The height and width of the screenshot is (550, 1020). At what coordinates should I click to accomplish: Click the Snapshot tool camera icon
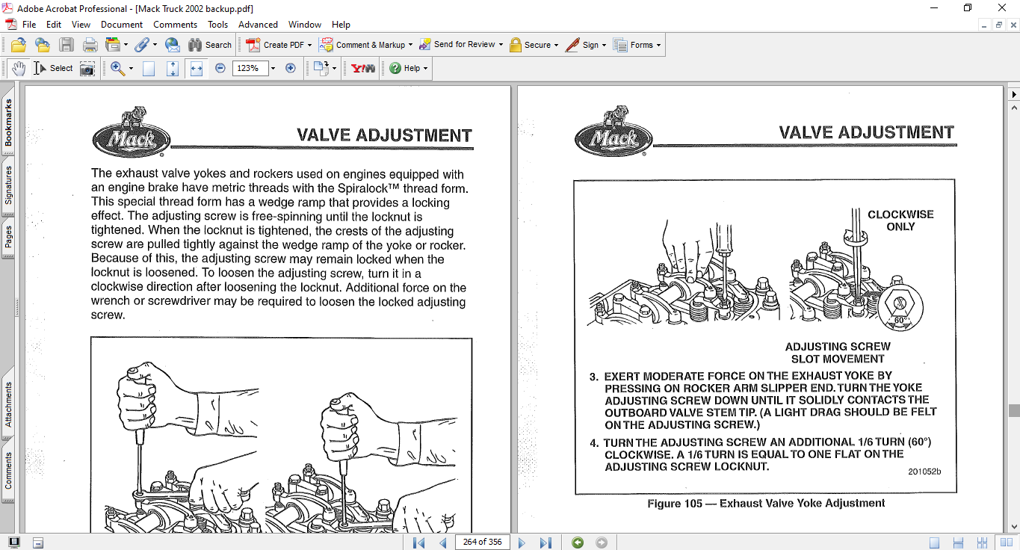coord(87,69)
